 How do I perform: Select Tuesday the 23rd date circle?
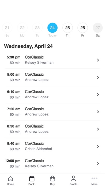(x=37, y=28)
